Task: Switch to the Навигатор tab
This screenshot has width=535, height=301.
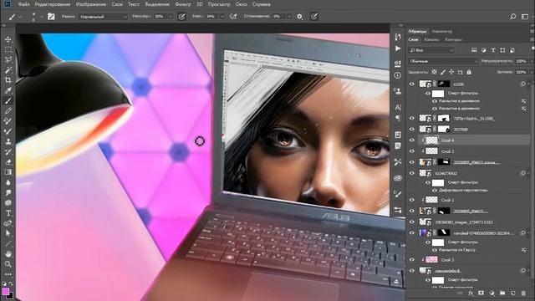Action: (x=442, y=31)
